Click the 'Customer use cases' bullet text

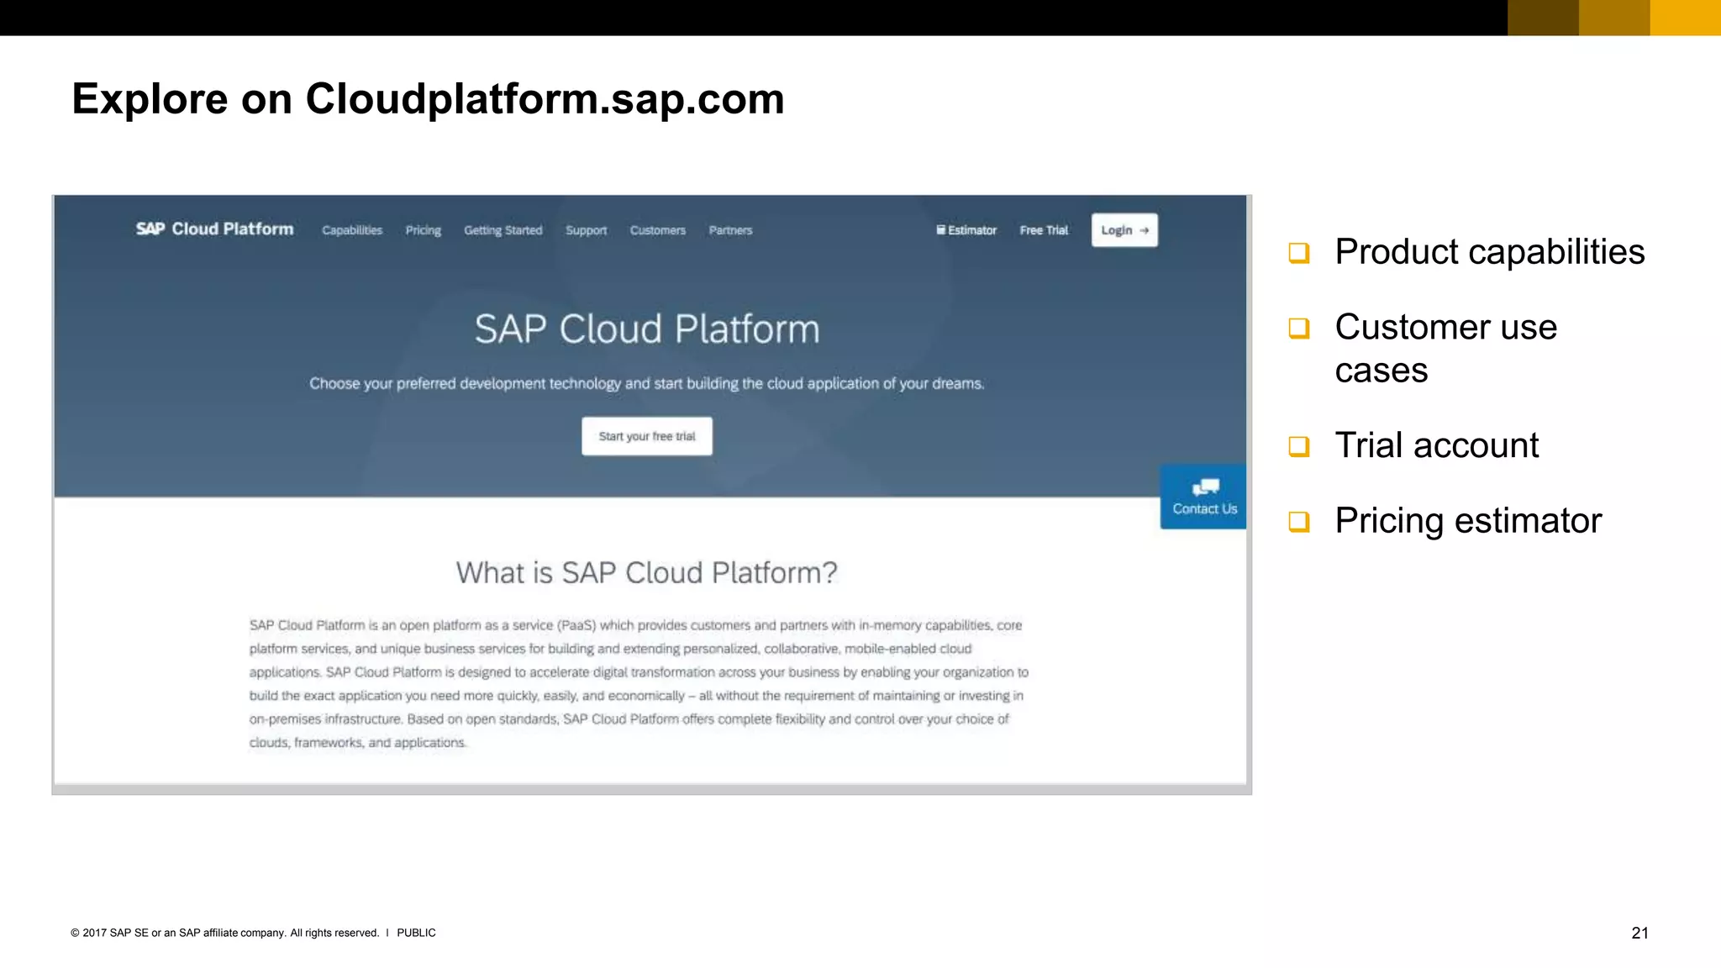[x=1445, y=348]
